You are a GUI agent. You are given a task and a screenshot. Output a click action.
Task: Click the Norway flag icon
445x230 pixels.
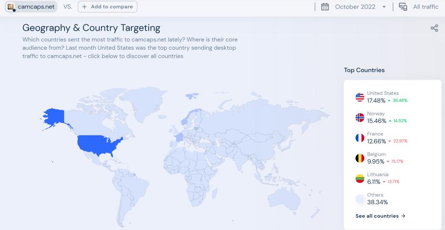coord(360,118)
